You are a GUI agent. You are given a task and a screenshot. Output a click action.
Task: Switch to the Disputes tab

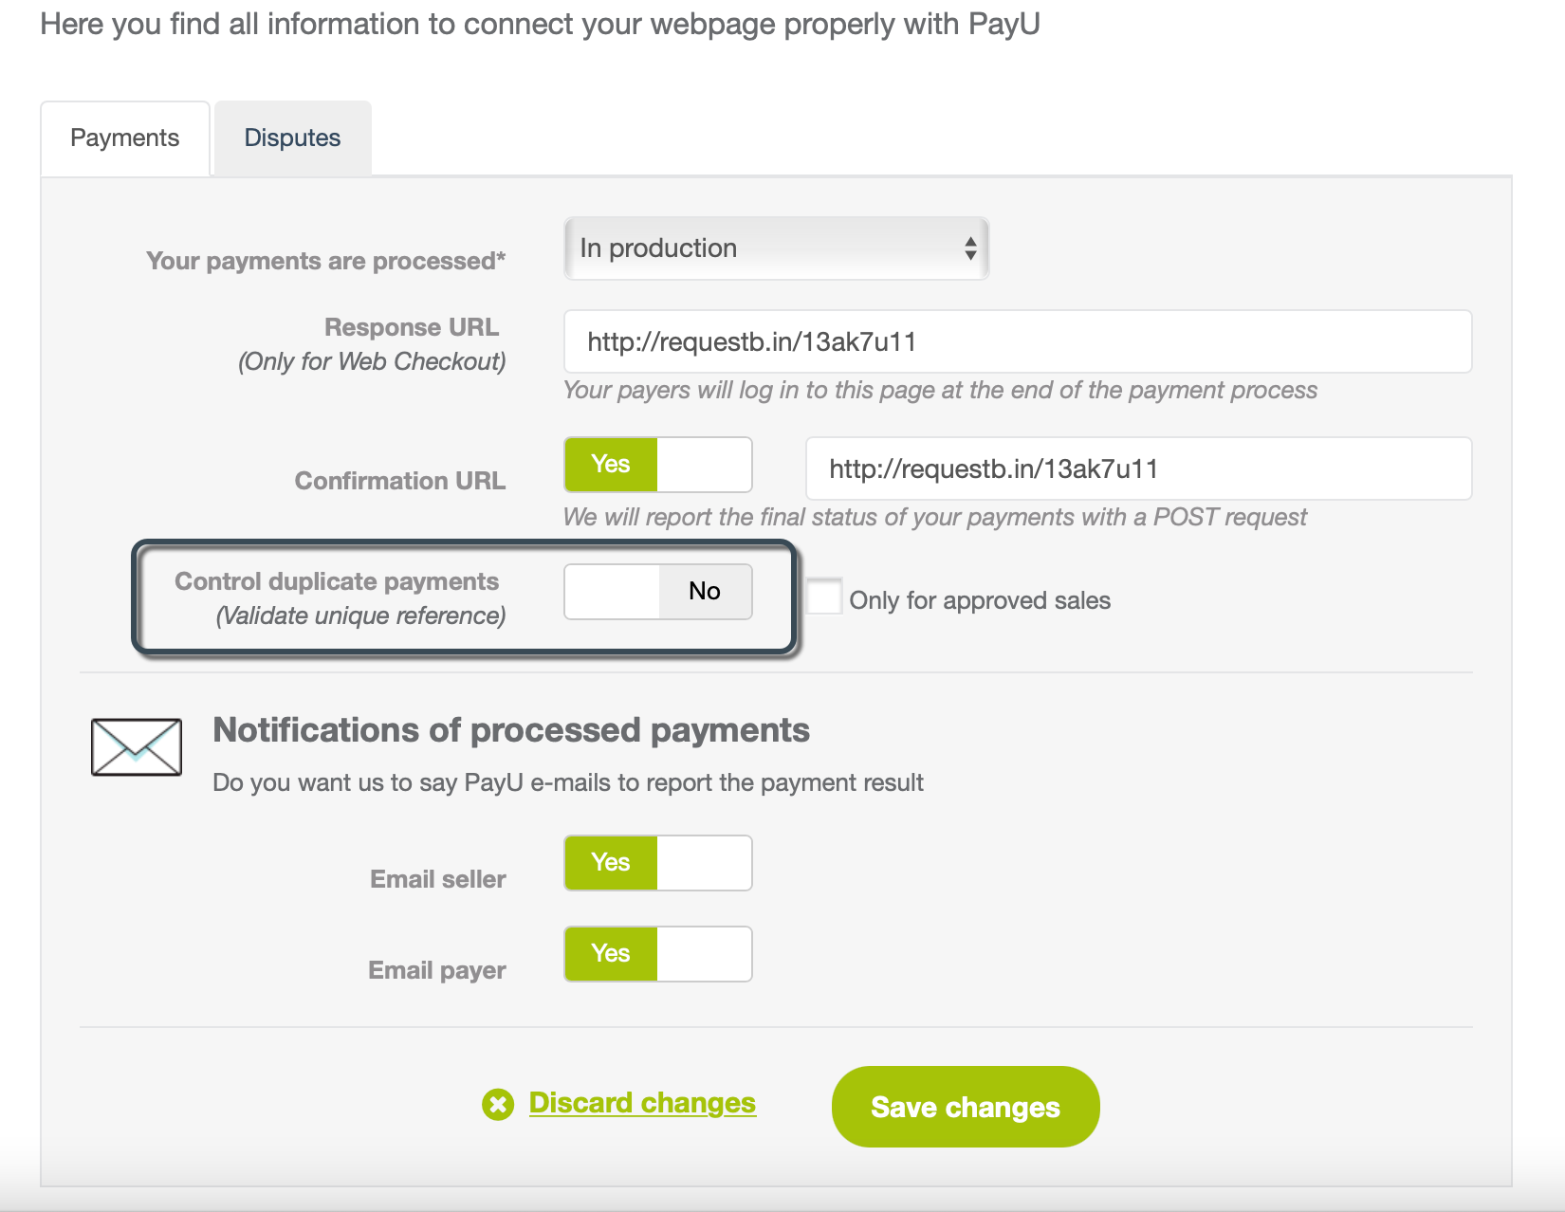[292, 138]
